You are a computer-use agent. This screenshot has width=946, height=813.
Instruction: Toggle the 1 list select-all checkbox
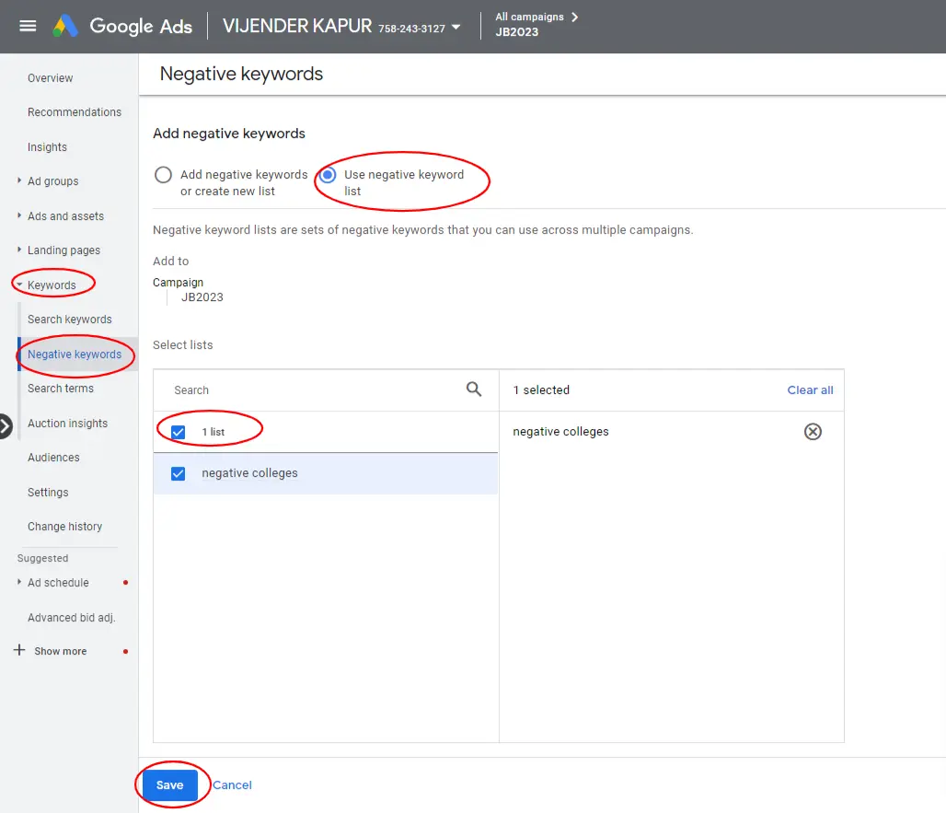178,432
